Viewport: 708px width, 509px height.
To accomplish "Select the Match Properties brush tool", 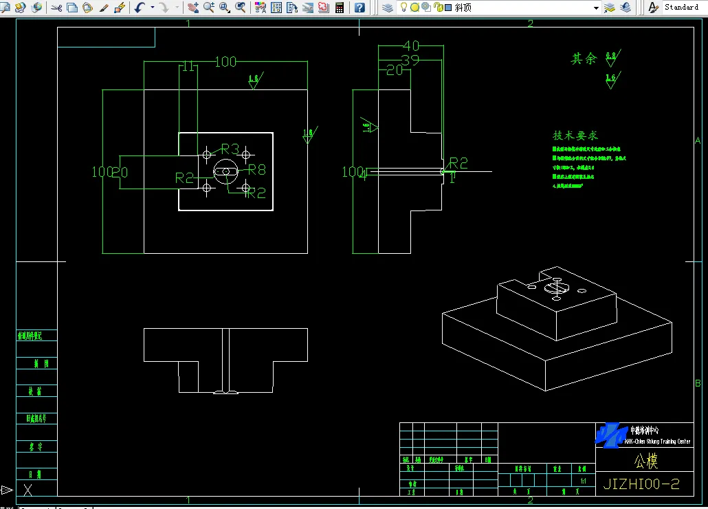I will (x=103, y=8).
